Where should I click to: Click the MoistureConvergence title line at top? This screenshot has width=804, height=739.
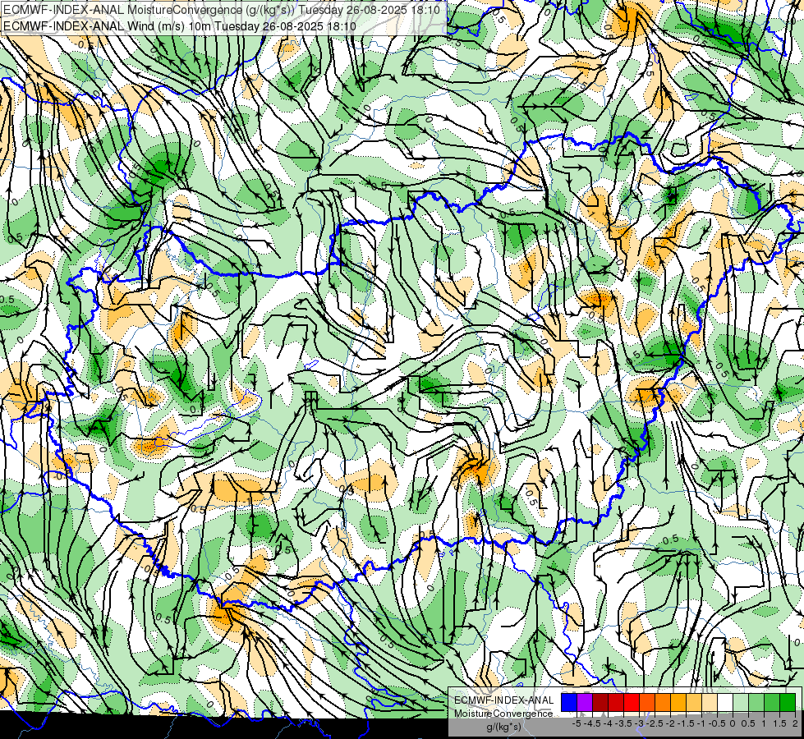click(x=223, y=10)
